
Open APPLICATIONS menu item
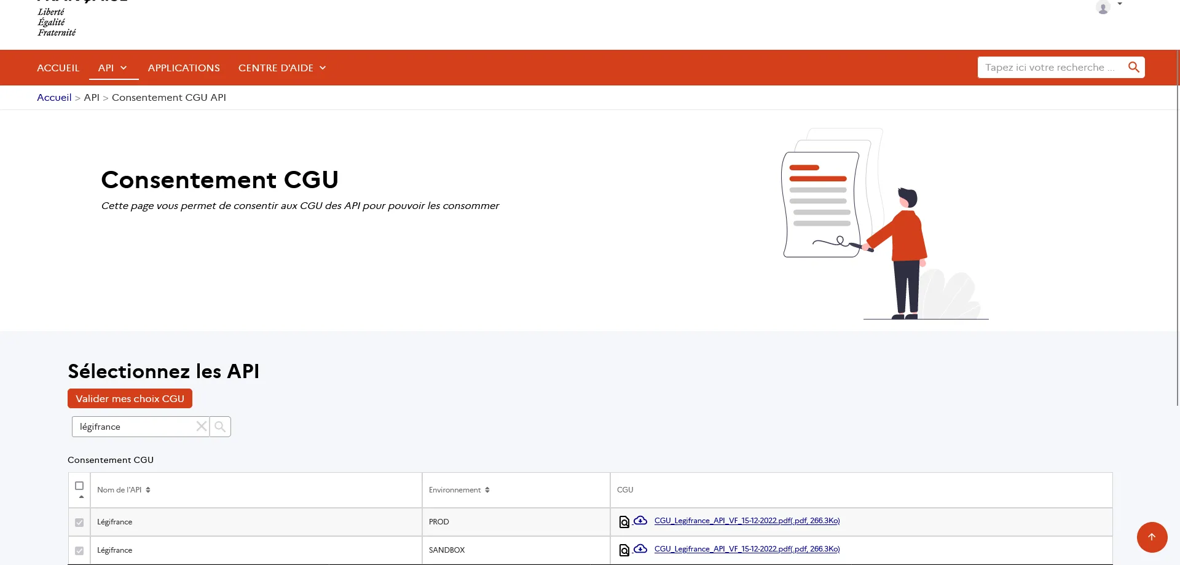pyautogui.click(x=184, y=68)
